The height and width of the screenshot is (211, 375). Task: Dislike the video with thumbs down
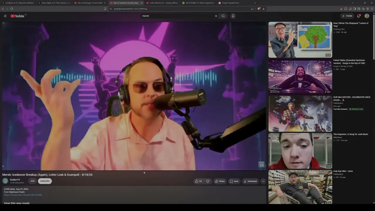point(208,181)
